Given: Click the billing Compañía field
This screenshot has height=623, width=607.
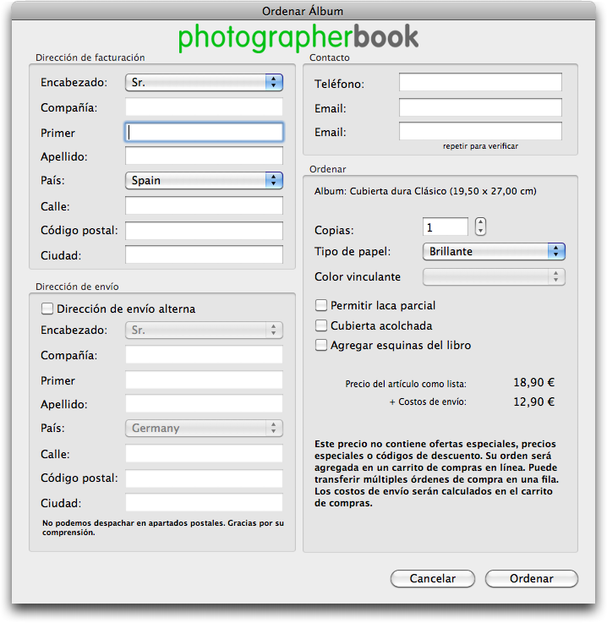Looking at the screenshot, I should [x=204, y=107].
